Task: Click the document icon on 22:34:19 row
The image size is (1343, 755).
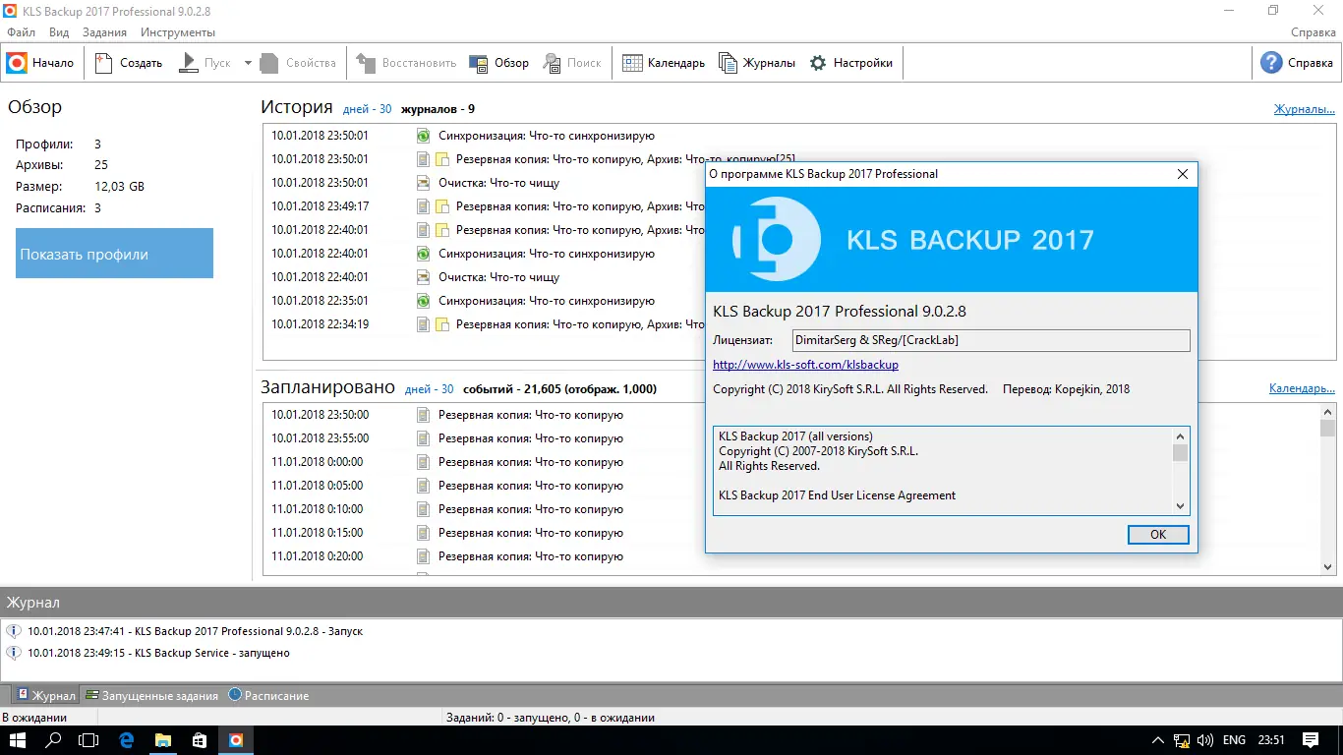Action: pyautogui.click(x=424, y=324)
